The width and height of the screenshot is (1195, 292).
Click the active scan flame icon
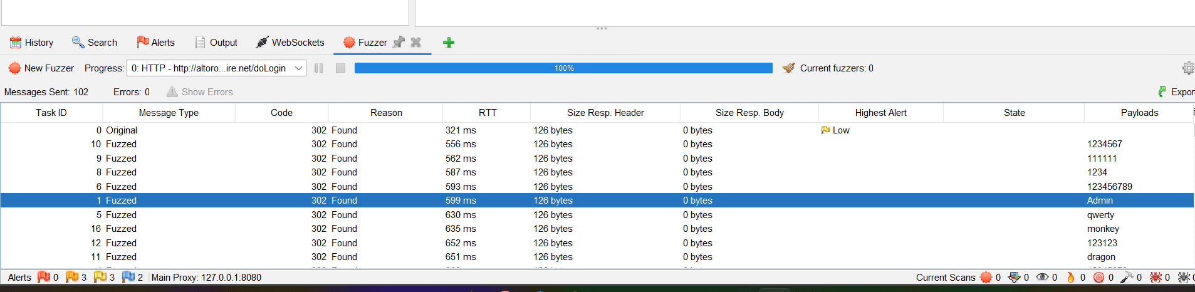coord(1070,277)
